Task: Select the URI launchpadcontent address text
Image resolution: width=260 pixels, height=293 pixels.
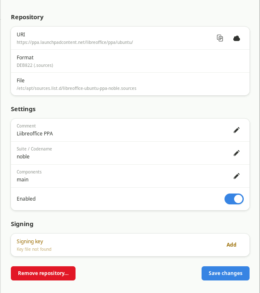Action: point(75,42)
